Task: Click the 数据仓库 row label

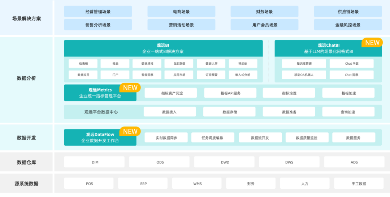Action: click(x=26, y=162)
